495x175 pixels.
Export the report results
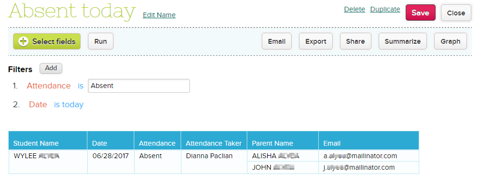[316, 41]
